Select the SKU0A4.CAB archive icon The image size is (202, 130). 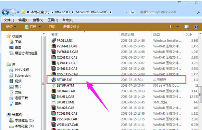pos(53,91)
